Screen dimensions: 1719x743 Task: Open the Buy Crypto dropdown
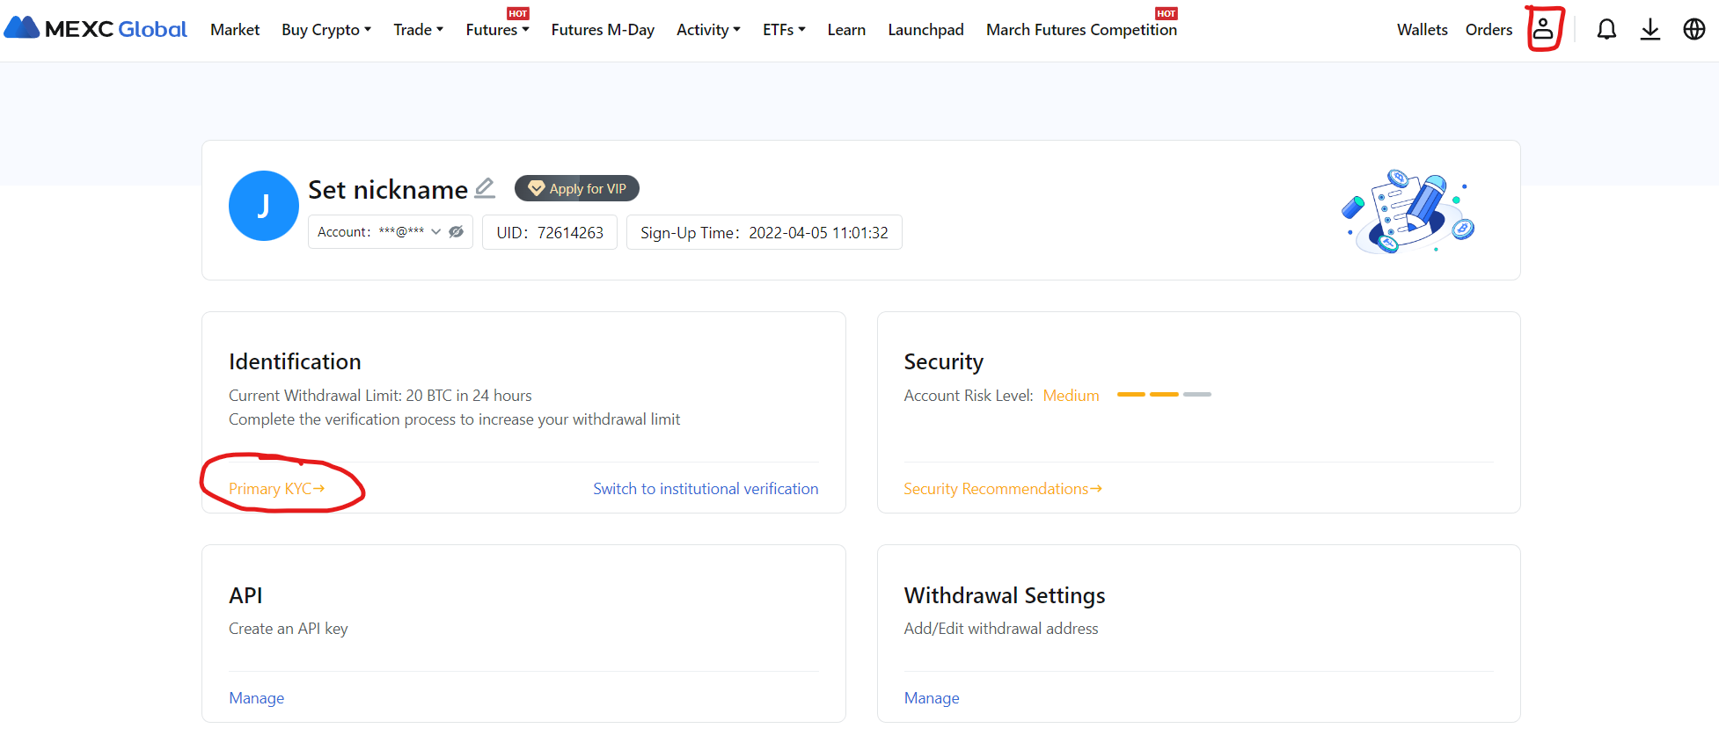(x=326, y=30)
